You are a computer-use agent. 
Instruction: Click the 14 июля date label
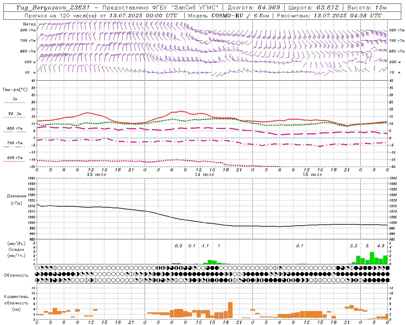point(204,175)
